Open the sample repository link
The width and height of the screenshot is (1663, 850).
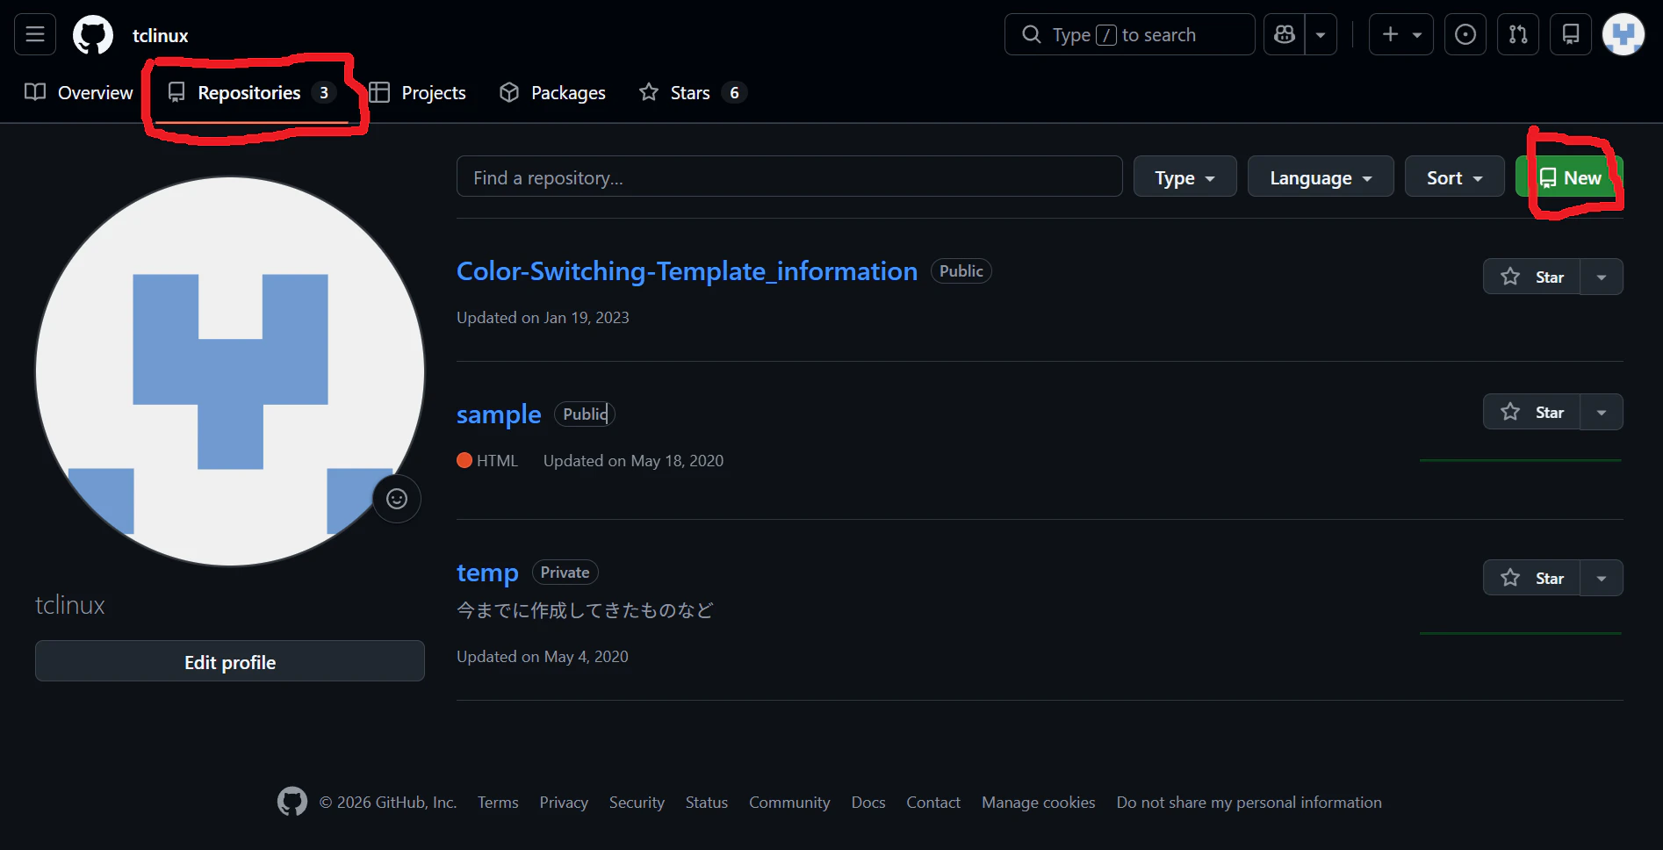(x=499, y=414)
